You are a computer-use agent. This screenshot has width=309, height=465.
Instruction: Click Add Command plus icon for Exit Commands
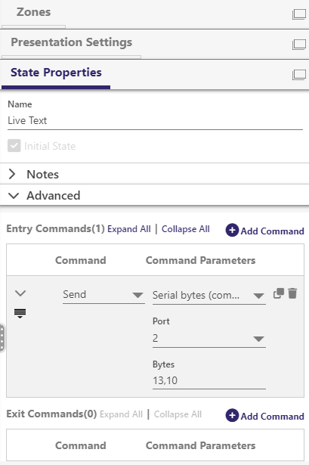pos(232,415)
